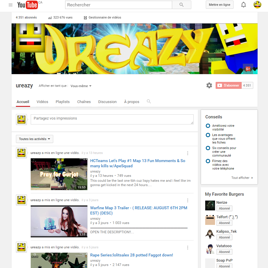This screenshot has height=268, width=268.
Task: Click avatar beside comment box
Action: click(x=21, y=120)
